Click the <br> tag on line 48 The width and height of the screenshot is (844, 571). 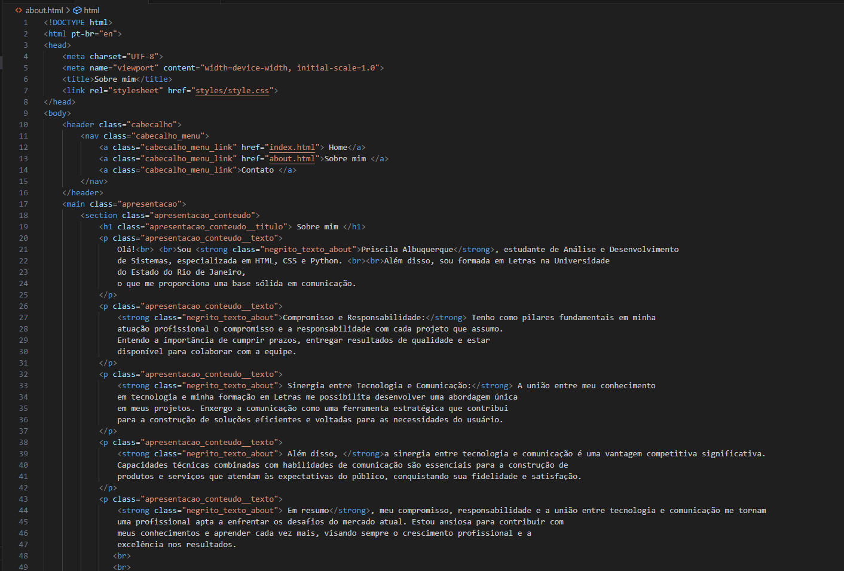click(x=122, y=556)
